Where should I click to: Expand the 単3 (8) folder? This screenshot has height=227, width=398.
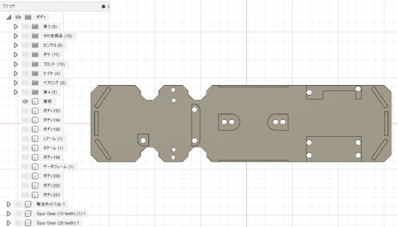point(16,27)
